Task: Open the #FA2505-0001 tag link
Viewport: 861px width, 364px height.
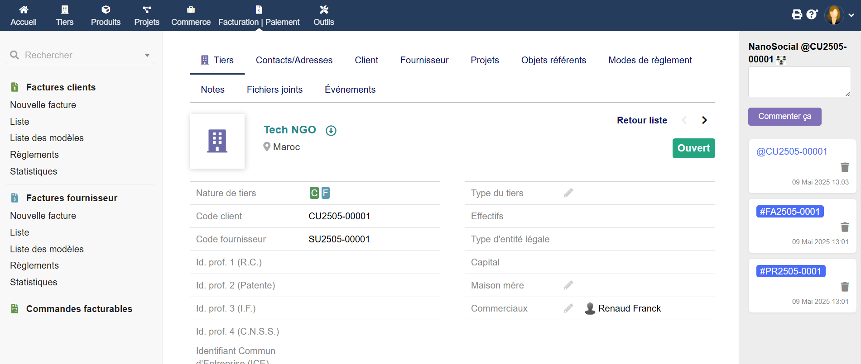Action: click(x=789, y=212)
